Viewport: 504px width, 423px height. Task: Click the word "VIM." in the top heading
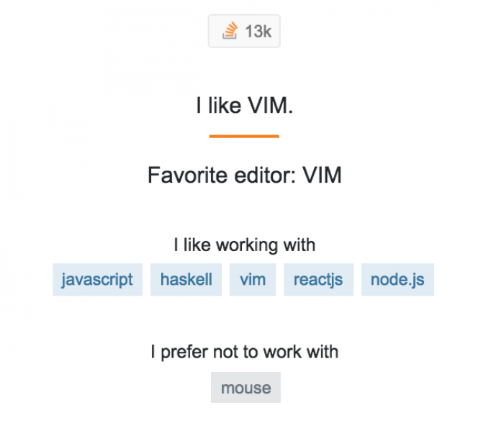click(x=271, y=105)
